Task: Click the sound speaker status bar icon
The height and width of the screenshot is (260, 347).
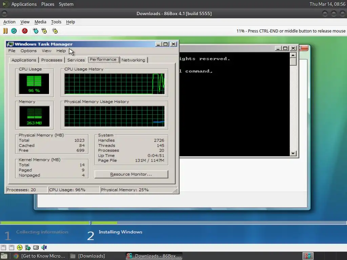Action: pyautogui.click(x=44, y=247)
